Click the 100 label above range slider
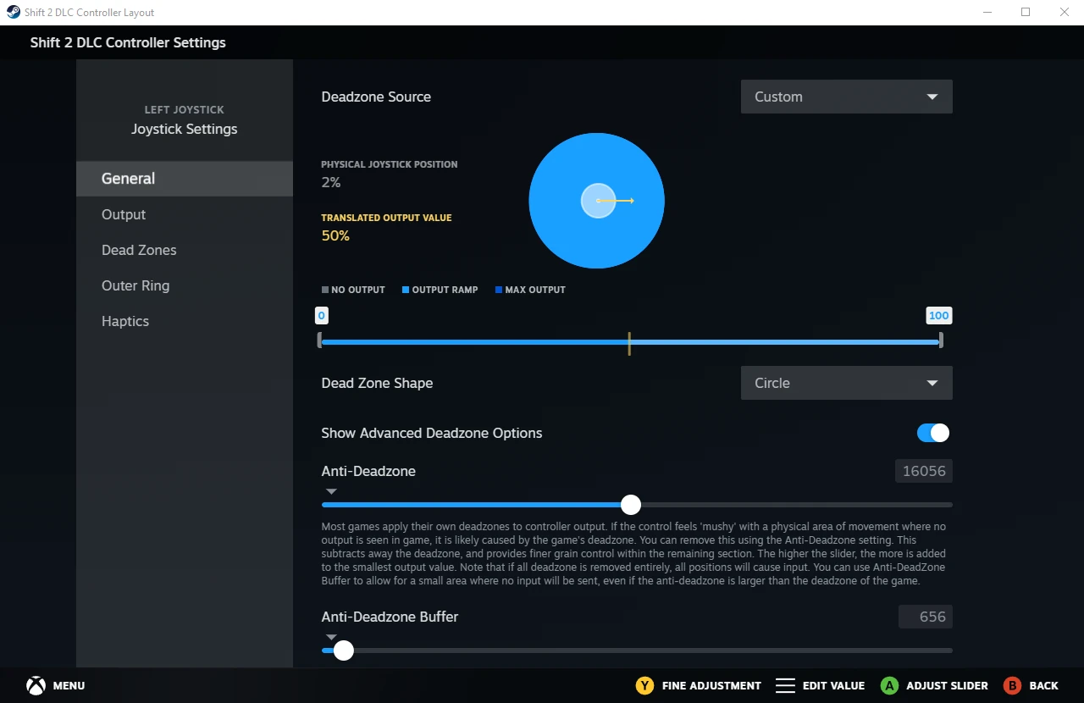This screenshot has height=703, width=1084. coord(939,315)
